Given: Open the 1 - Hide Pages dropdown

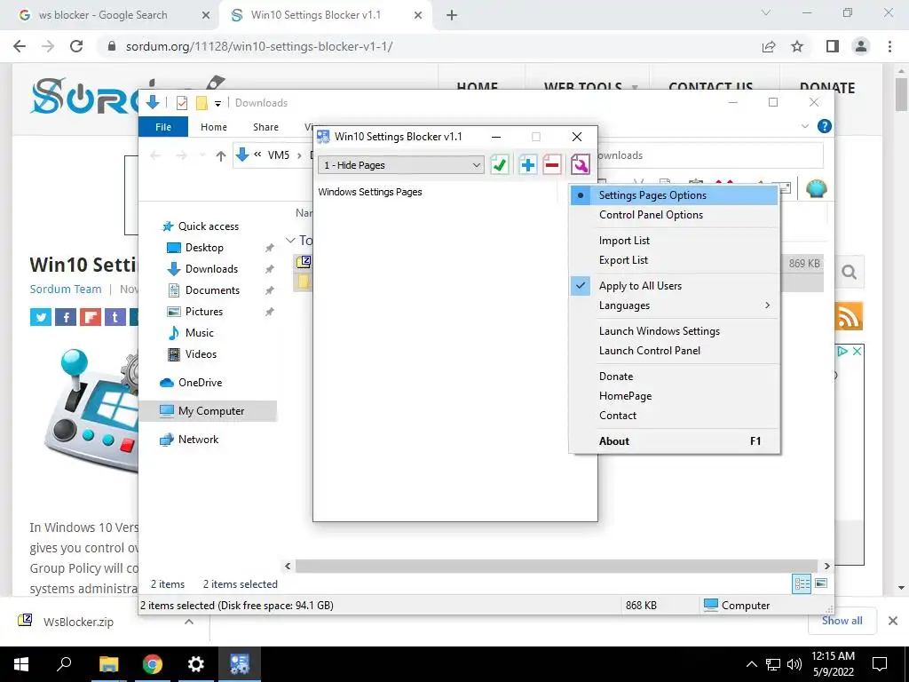Looking at the screenshot, I should pyautogui.click(x=400, y=165).
